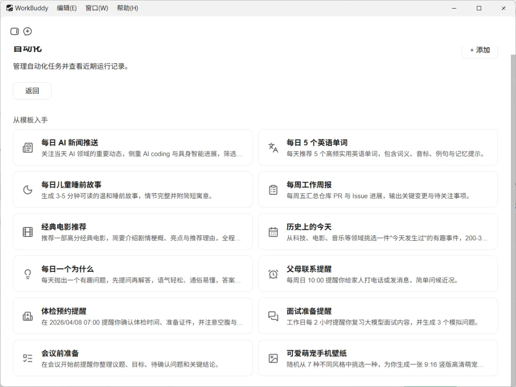This screenshot has height=387, width=516.
Task: Click the 从模板入手 section label
Action: [30, 120]
